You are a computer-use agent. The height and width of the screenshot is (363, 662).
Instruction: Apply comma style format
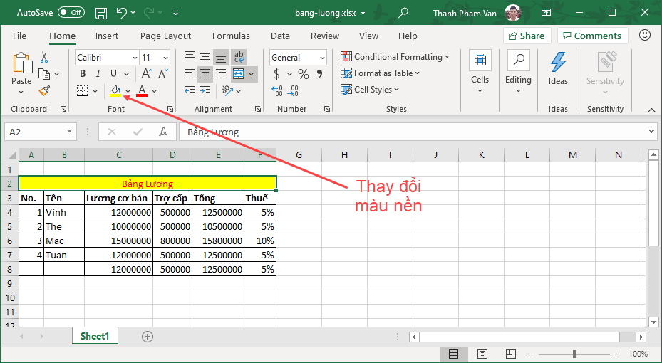click(x=320, y=74)
